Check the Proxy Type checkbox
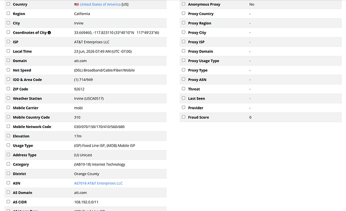Viewport: 346px width, 211px height. coord(184,69)
